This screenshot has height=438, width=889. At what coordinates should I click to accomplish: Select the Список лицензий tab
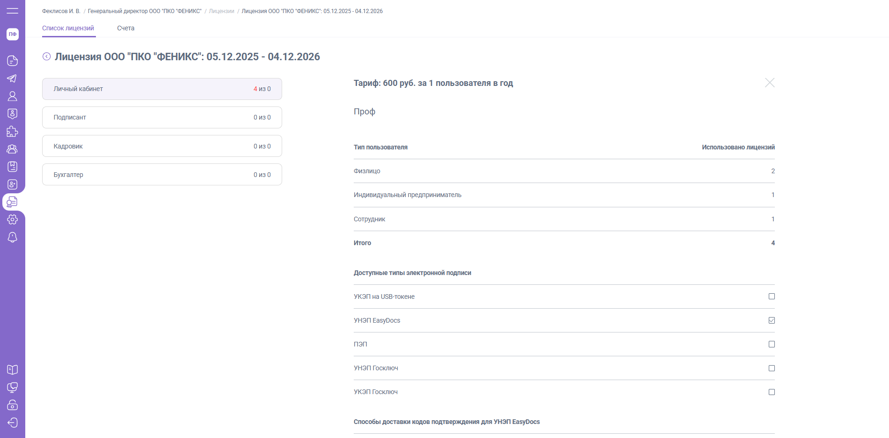tap(68, 28)
